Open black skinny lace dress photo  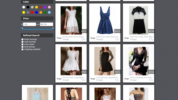click(139, 61)
